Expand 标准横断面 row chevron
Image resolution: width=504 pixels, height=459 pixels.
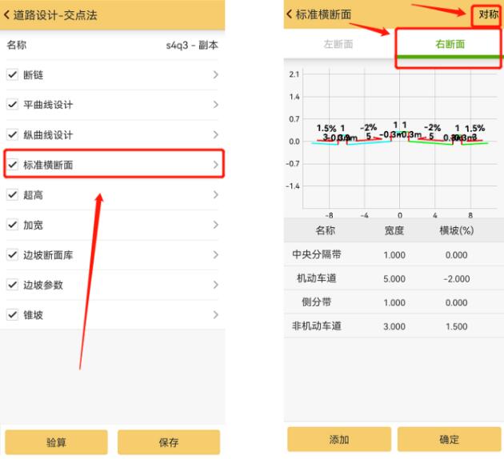(x=215, y=165)
